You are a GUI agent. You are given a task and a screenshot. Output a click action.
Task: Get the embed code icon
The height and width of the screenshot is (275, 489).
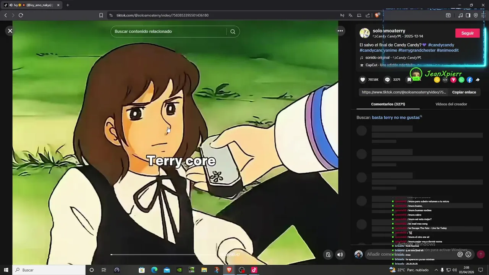[445, 80]
